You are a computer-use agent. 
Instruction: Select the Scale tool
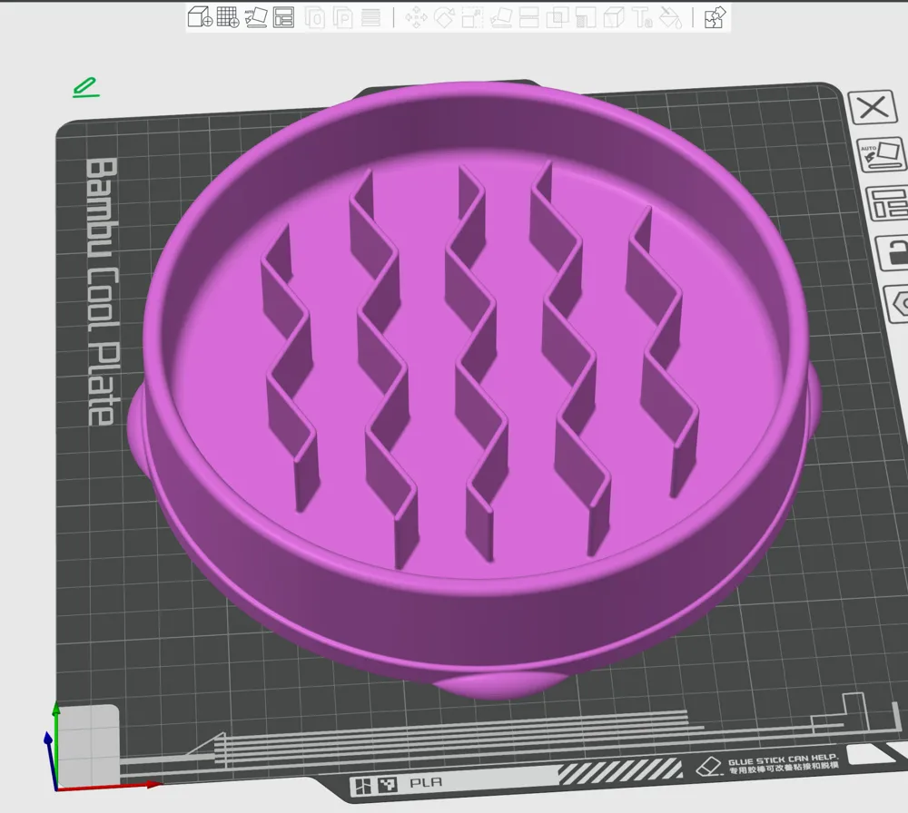pos(472,18)
